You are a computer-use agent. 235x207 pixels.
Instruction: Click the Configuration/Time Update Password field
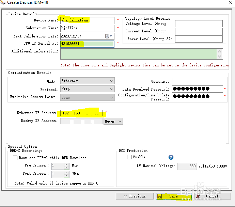click(198, 96)
